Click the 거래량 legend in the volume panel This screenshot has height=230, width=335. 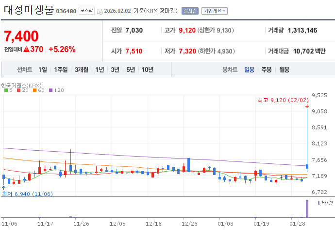click(x=325, y=203)
